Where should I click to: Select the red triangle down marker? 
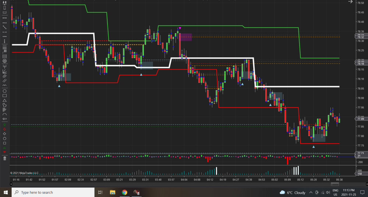[4, 152]
